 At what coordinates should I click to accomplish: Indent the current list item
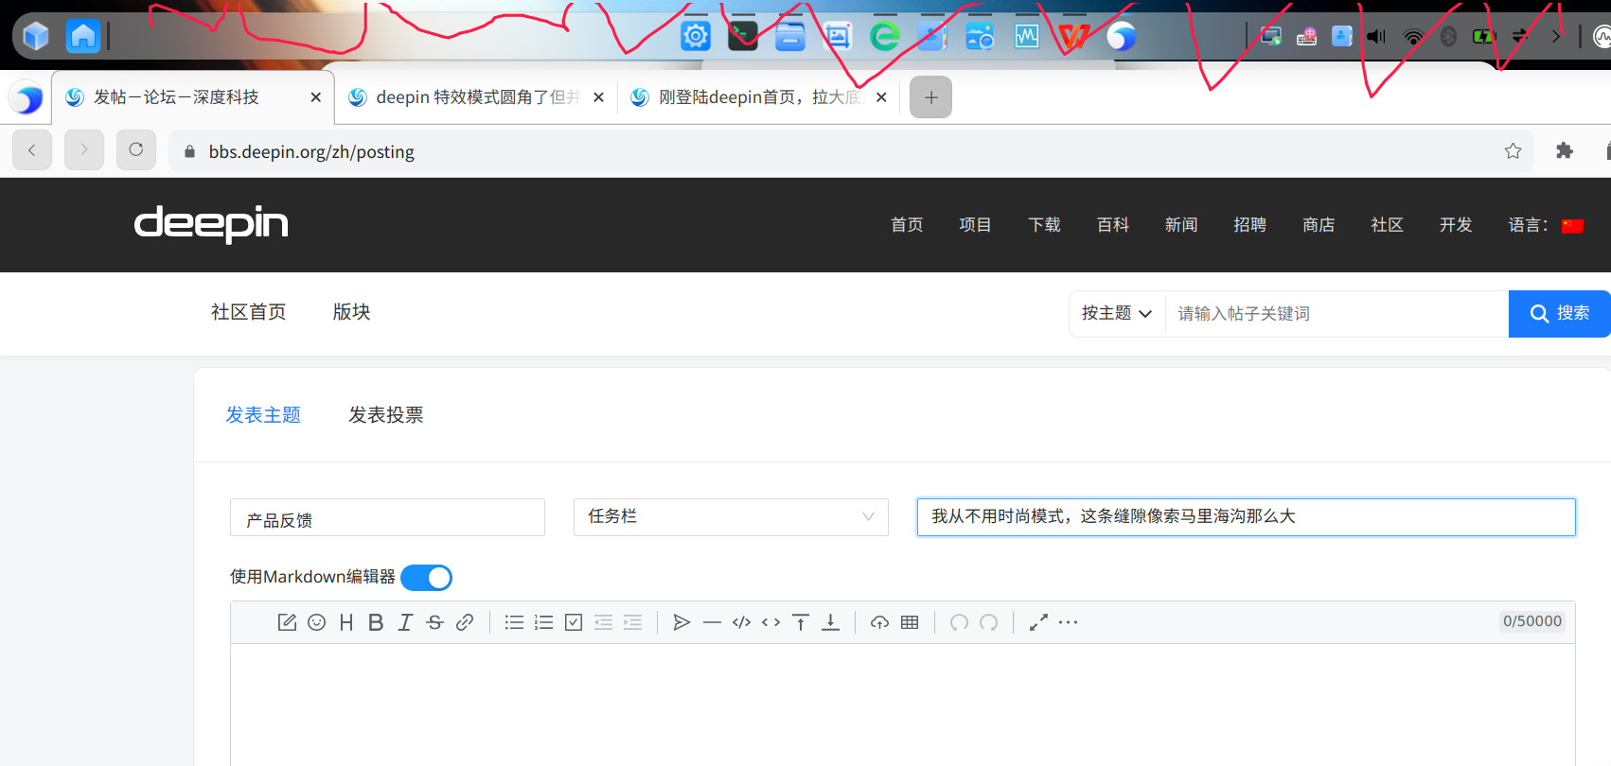point(633,622)
